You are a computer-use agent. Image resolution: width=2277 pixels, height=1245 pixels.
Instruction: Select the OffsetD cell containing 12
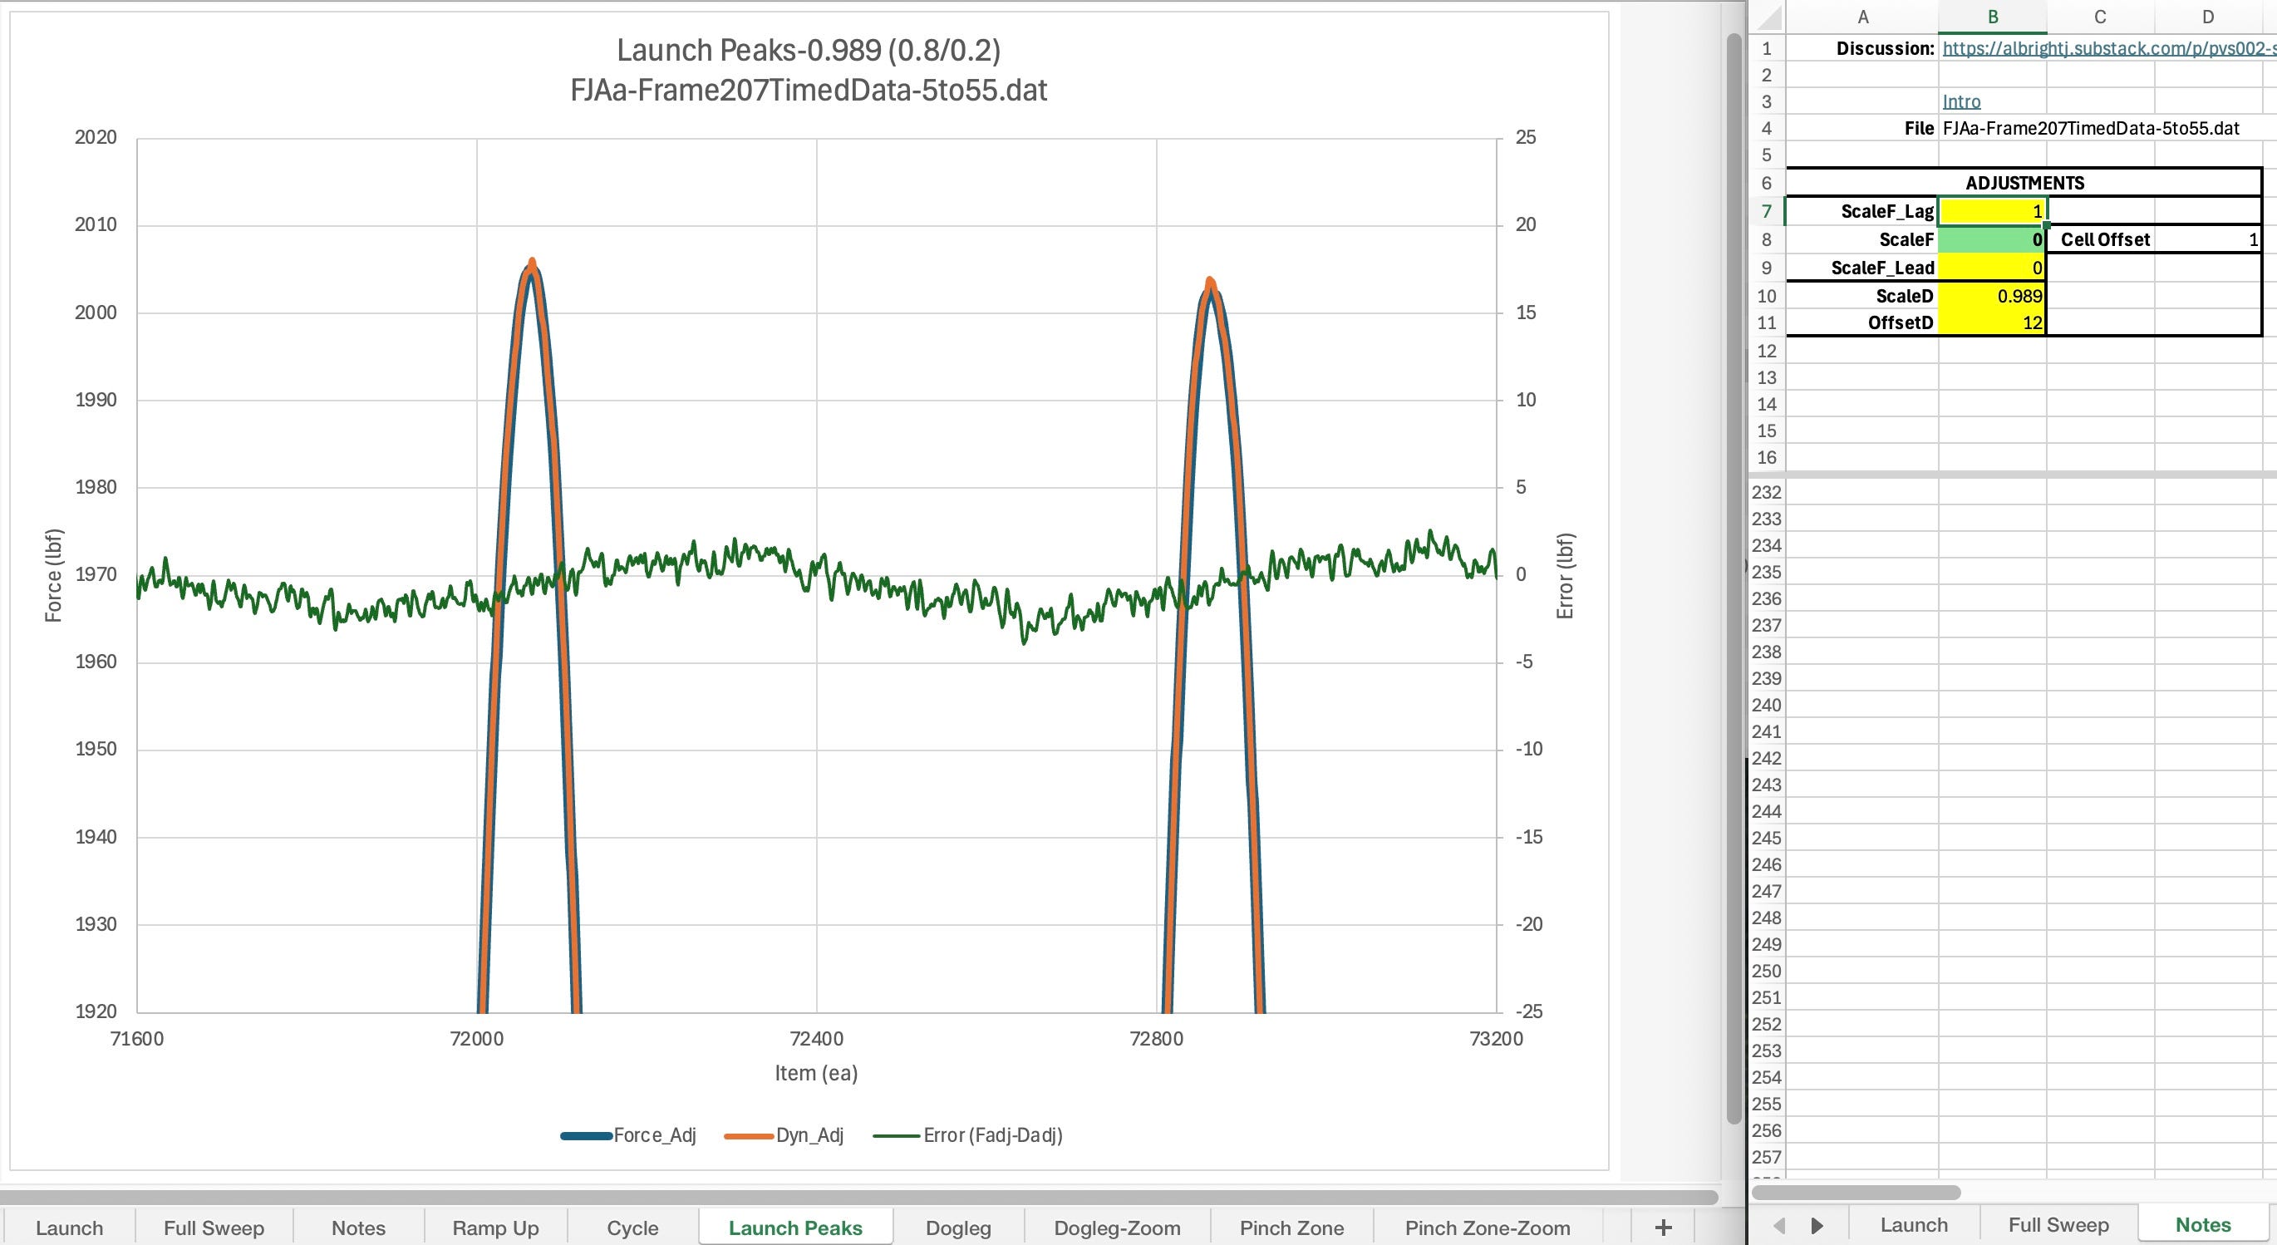click(1991, 322)
